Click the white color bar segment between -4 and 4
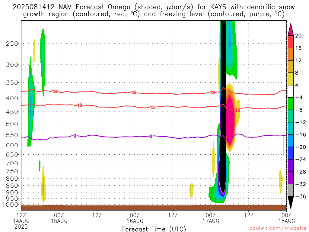 tap(291, 91)
